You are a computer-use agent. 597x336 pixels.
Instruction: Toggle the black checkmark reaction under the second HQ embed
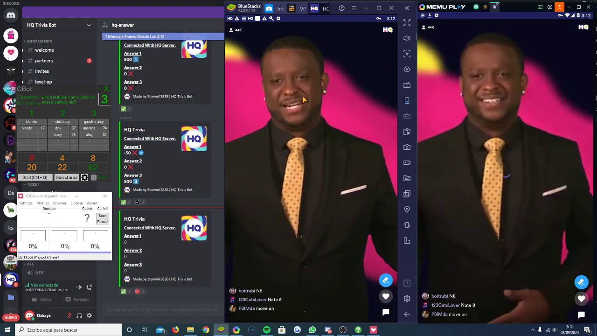click(139, 202)
